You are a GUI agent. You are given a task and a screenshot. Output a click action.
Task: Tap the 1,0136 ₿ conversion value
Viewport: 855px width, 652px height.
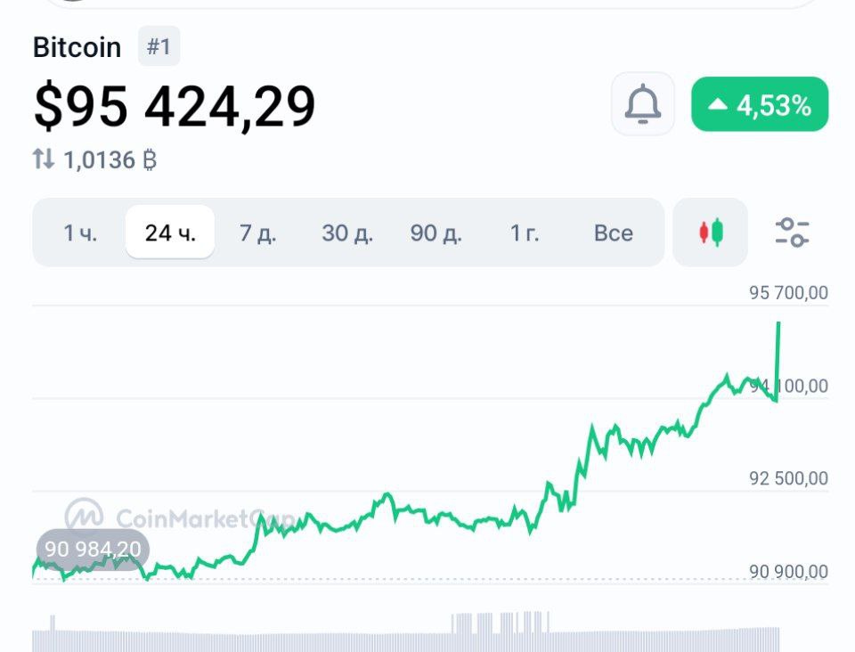click(x=110, y=160)
